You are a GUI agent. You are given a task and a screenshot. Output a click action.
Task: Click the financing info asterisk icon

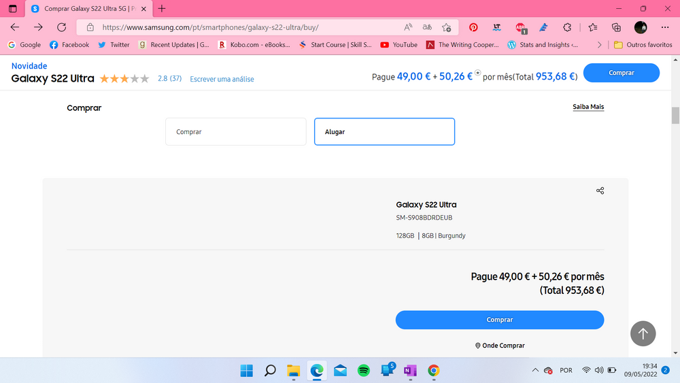coord(477,73)
